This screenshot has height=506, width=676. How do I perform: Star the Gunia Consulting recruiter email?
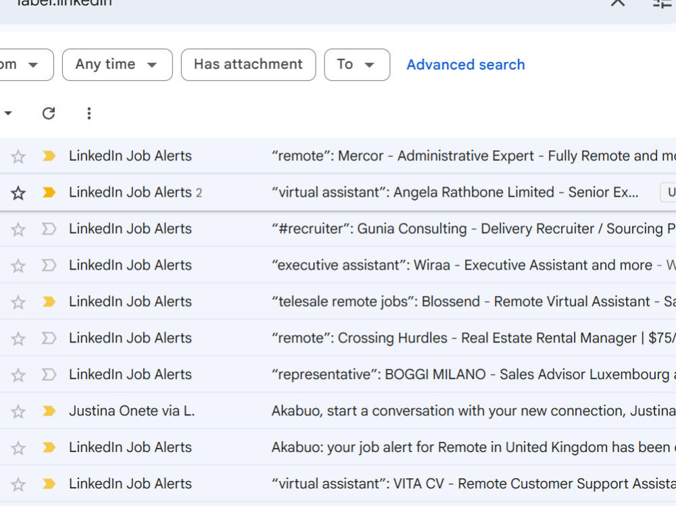pyautogui.click(x=18, y=229)
